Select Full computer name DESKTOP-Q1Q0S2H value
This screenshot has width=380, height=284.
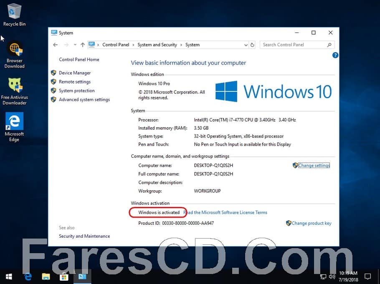(x=213, y=174)
